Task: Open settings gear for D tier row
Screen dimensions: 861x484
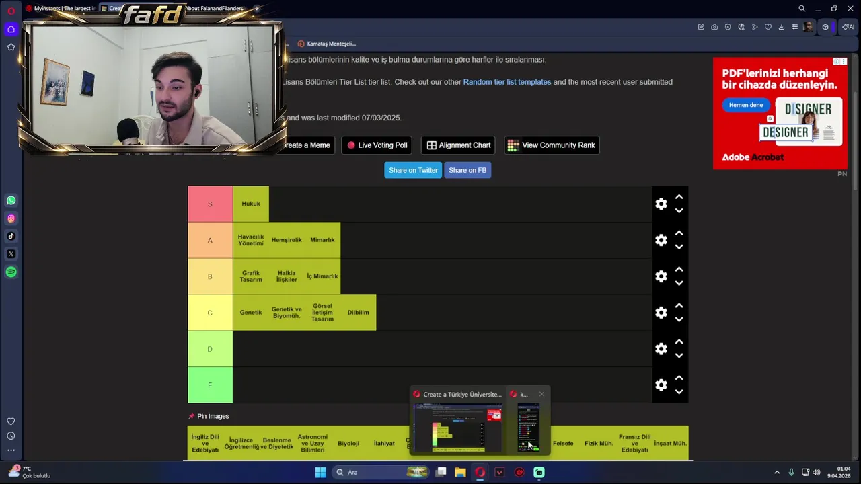Action: 661,349
